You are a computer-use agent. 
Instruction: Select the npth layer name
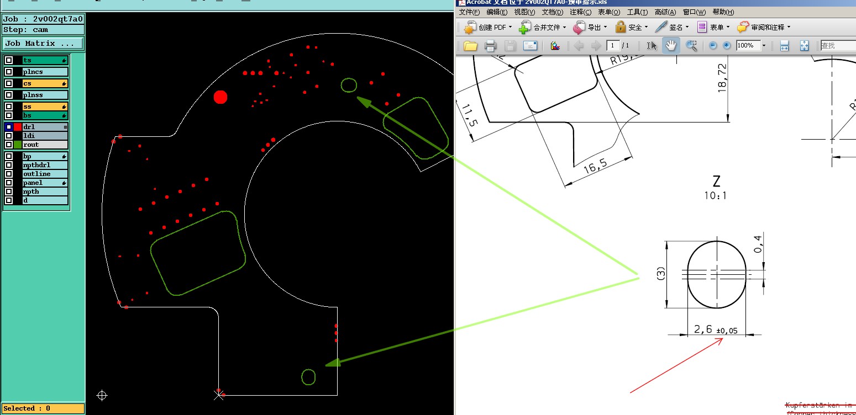coord(45,191)
